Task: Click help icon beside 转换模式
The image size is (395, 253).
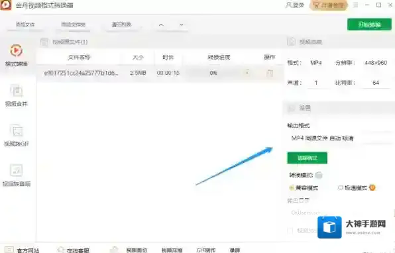Action: (319, 175)
